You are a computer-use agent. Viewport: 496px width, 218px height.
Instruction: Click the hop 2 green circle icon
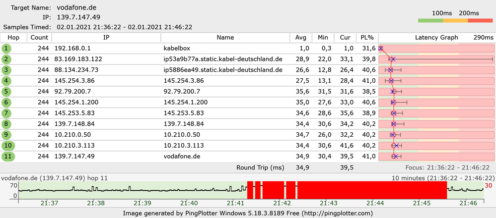[6, 59]
